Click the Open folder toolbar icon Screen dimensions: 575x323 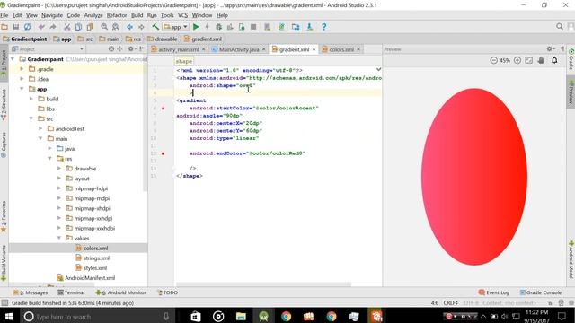[4, 27]
